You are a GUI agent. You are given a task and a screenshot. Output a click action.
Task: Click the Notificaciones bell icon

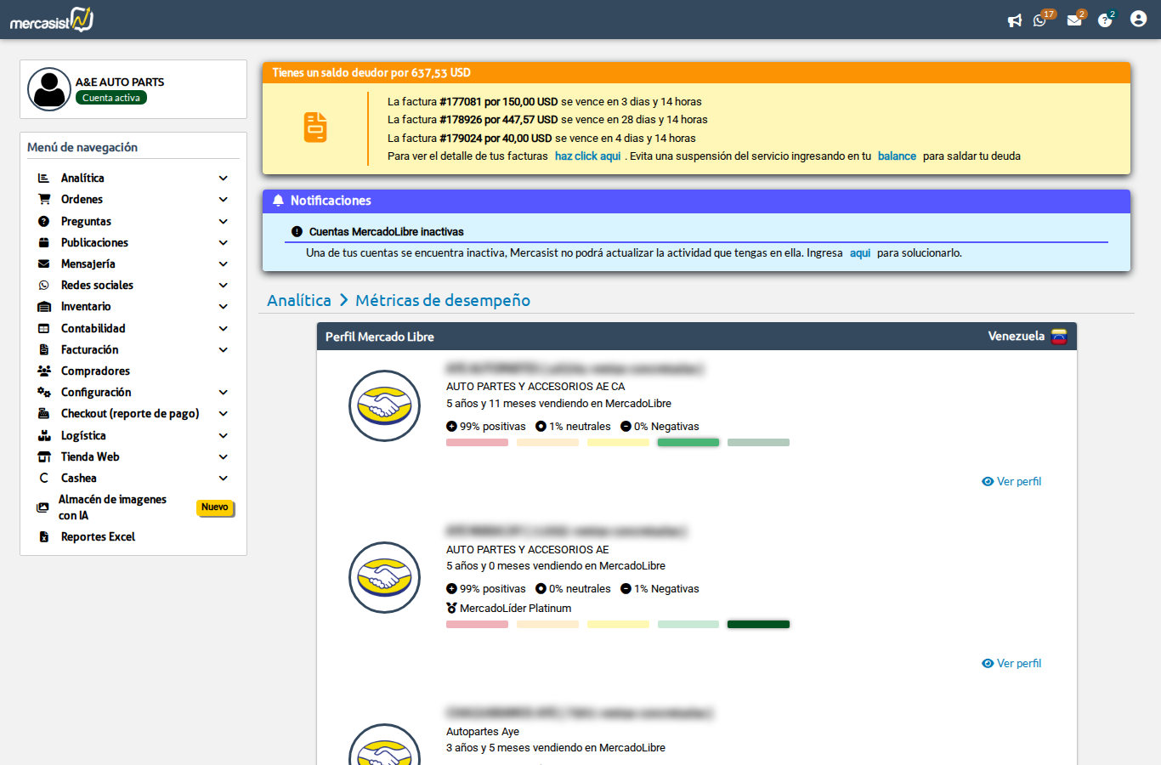[x=278, y=201]
